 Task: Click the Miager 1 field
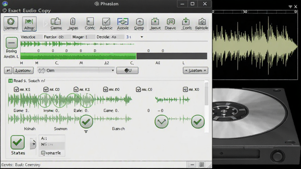[x=83, y=37]
